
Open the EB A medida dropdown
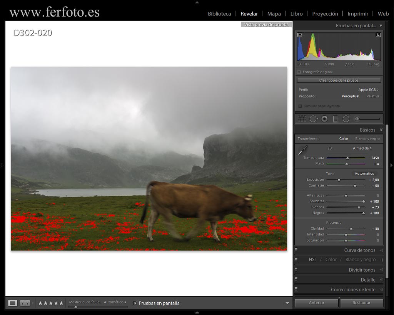[x=362, y=148]
